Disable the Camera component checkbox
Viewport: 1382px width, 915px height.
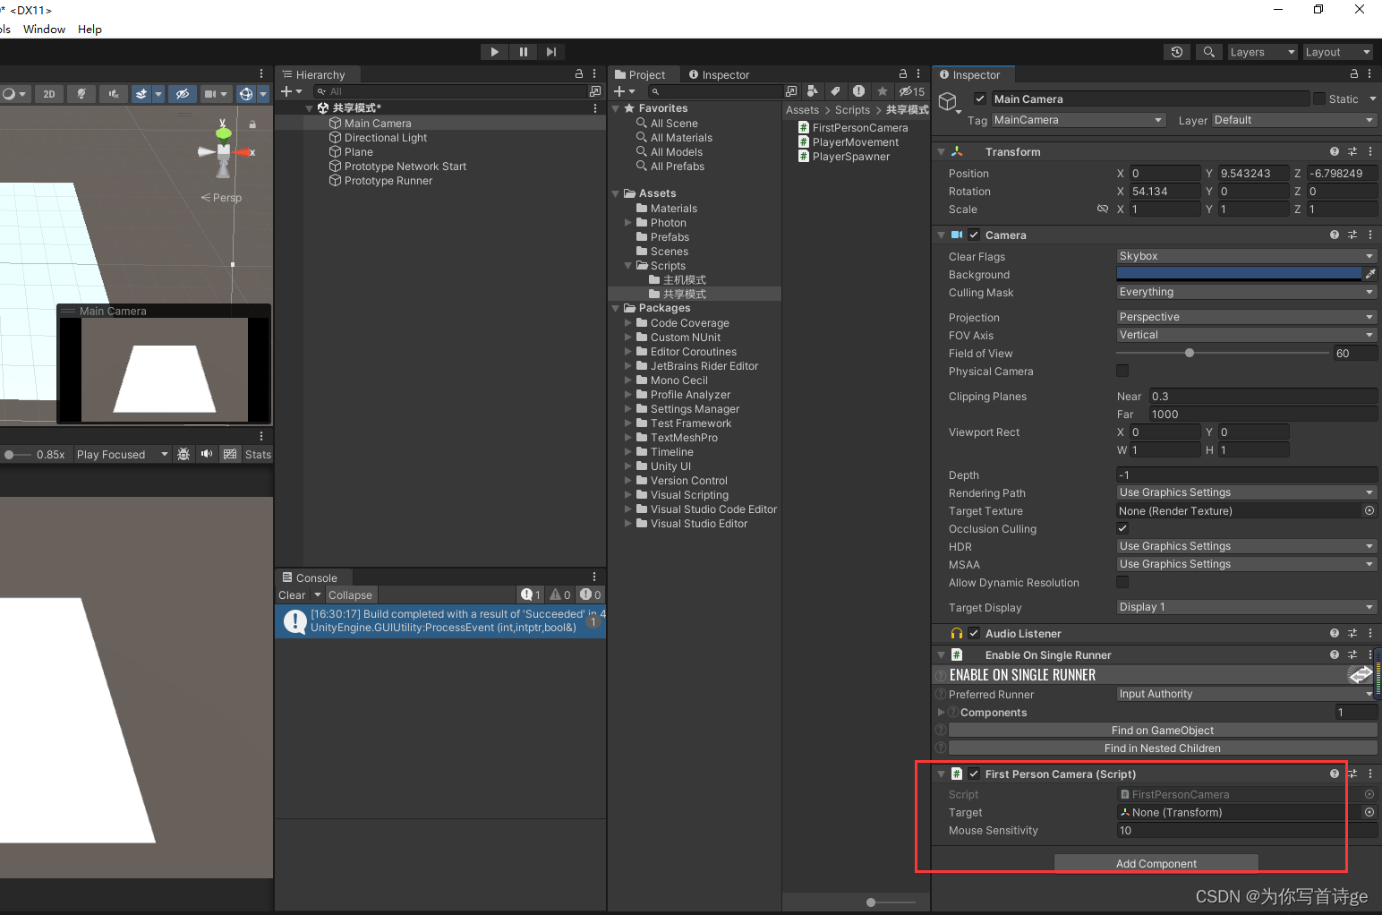(x=974, y=235)
